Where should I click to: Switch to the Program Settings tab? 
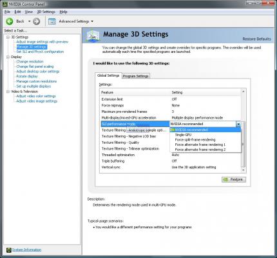click(x=135, y=76)
